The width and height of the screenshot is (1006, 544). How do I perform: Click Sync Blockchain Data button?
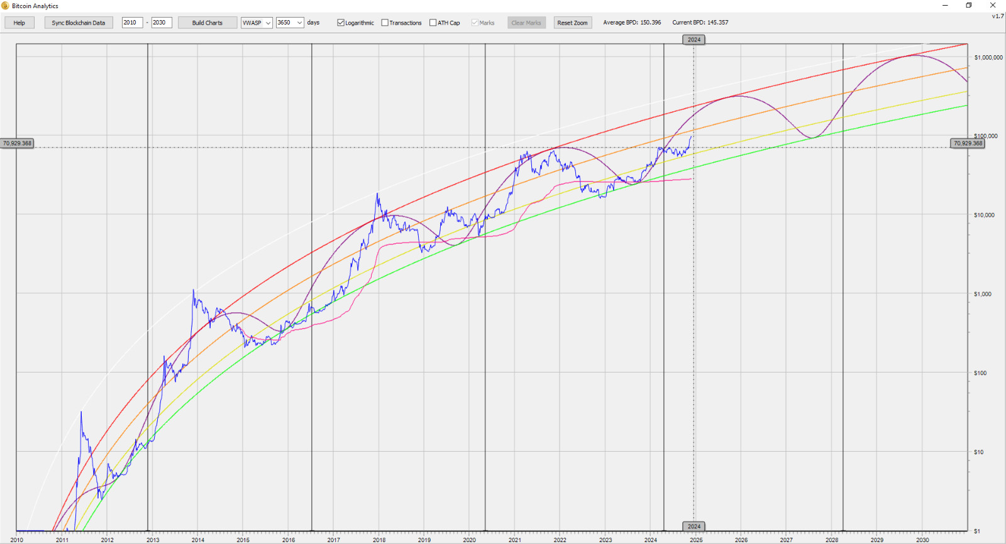click(79, 23)
